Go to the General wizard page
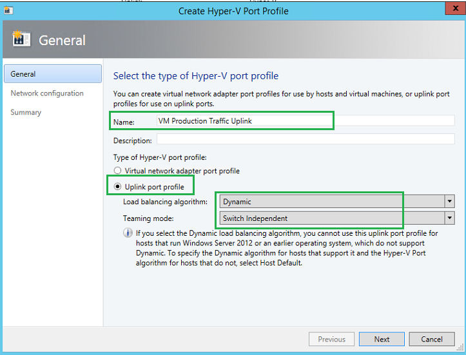Screen dimensions: 466x355 [x=53, y=73]
